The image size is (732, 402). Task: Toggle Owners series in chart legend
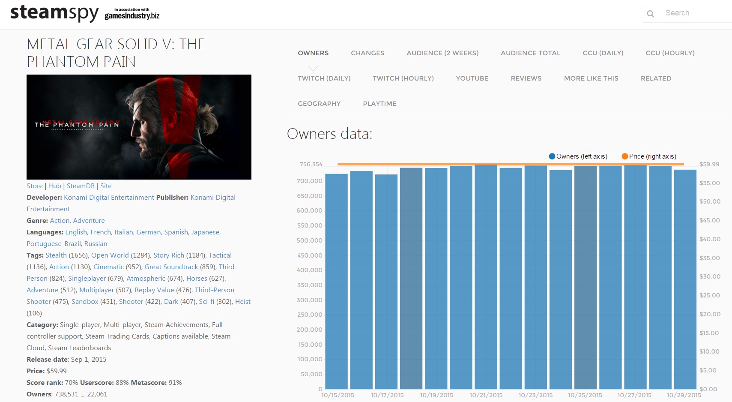(578, 156)
